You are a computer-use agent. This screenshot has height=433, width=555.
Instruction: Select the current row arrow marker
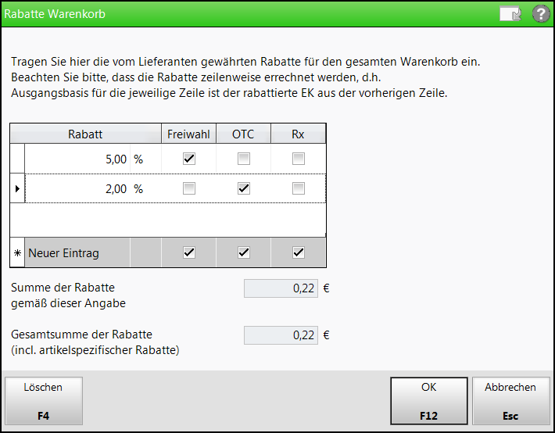tap(17, 188)
